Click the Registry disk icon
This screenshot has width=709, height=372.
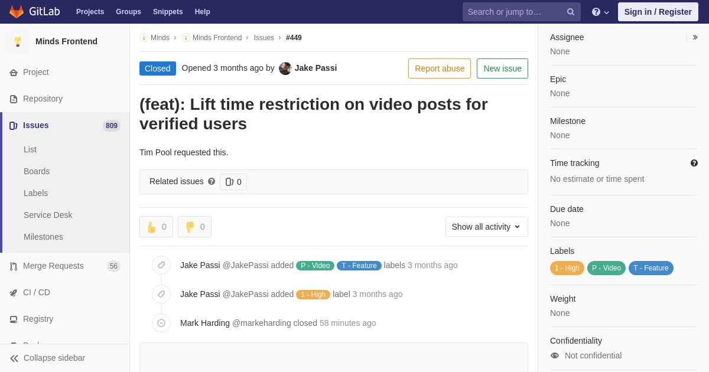[14, 319]
